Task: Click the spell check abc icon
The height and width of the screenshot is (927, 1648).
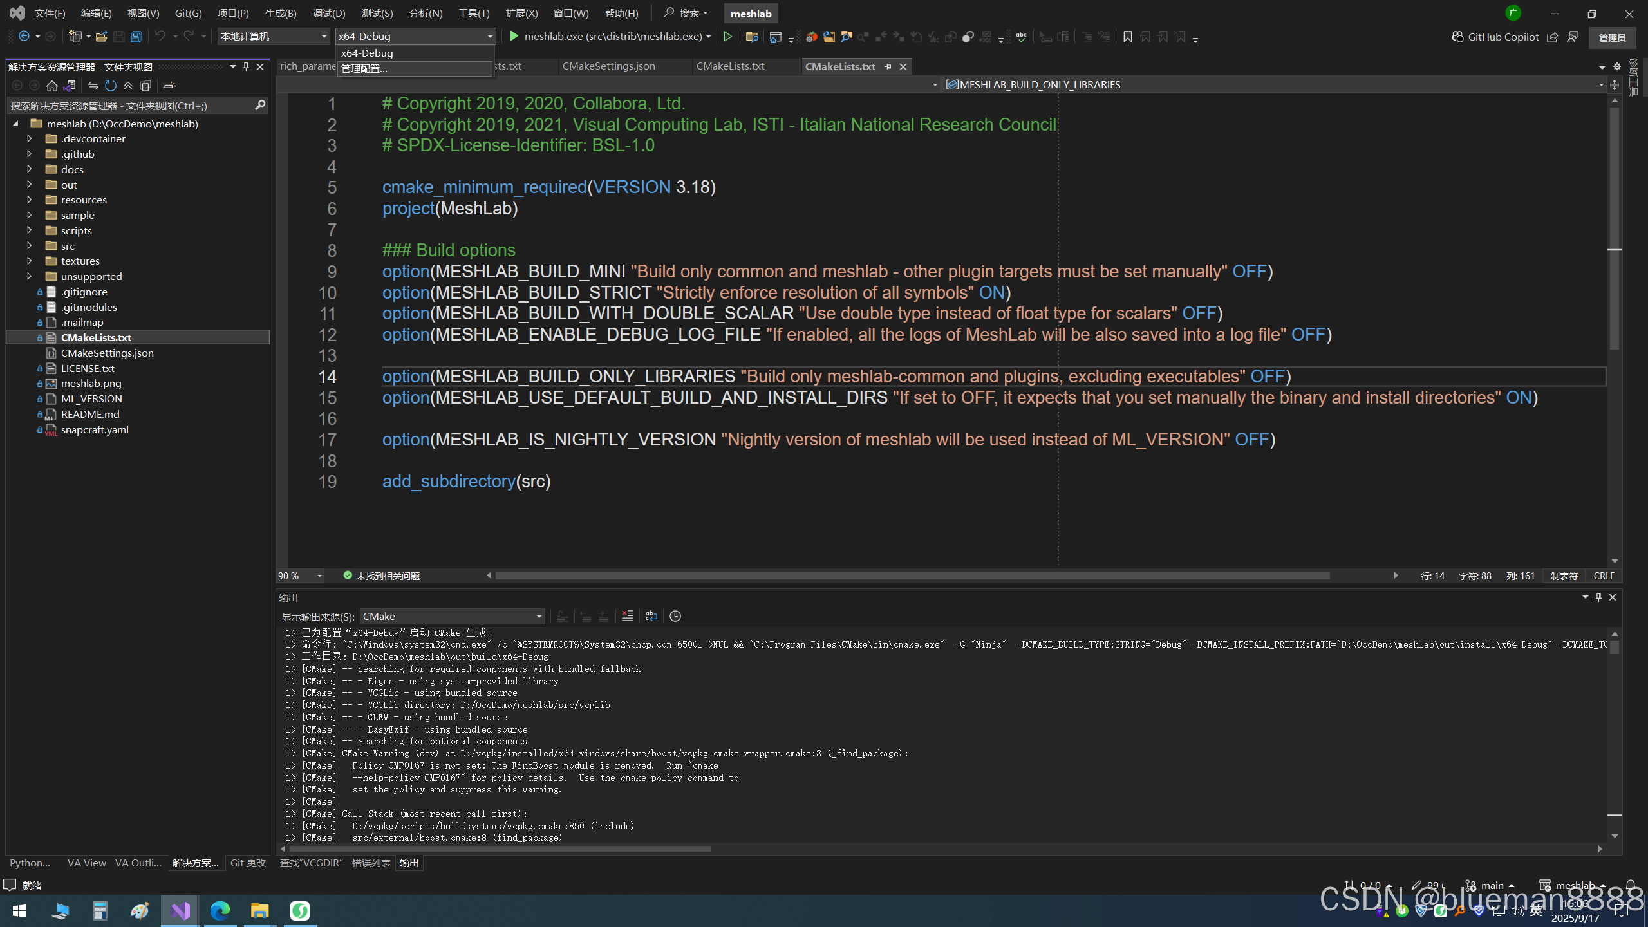Action: coord(1021,37)
